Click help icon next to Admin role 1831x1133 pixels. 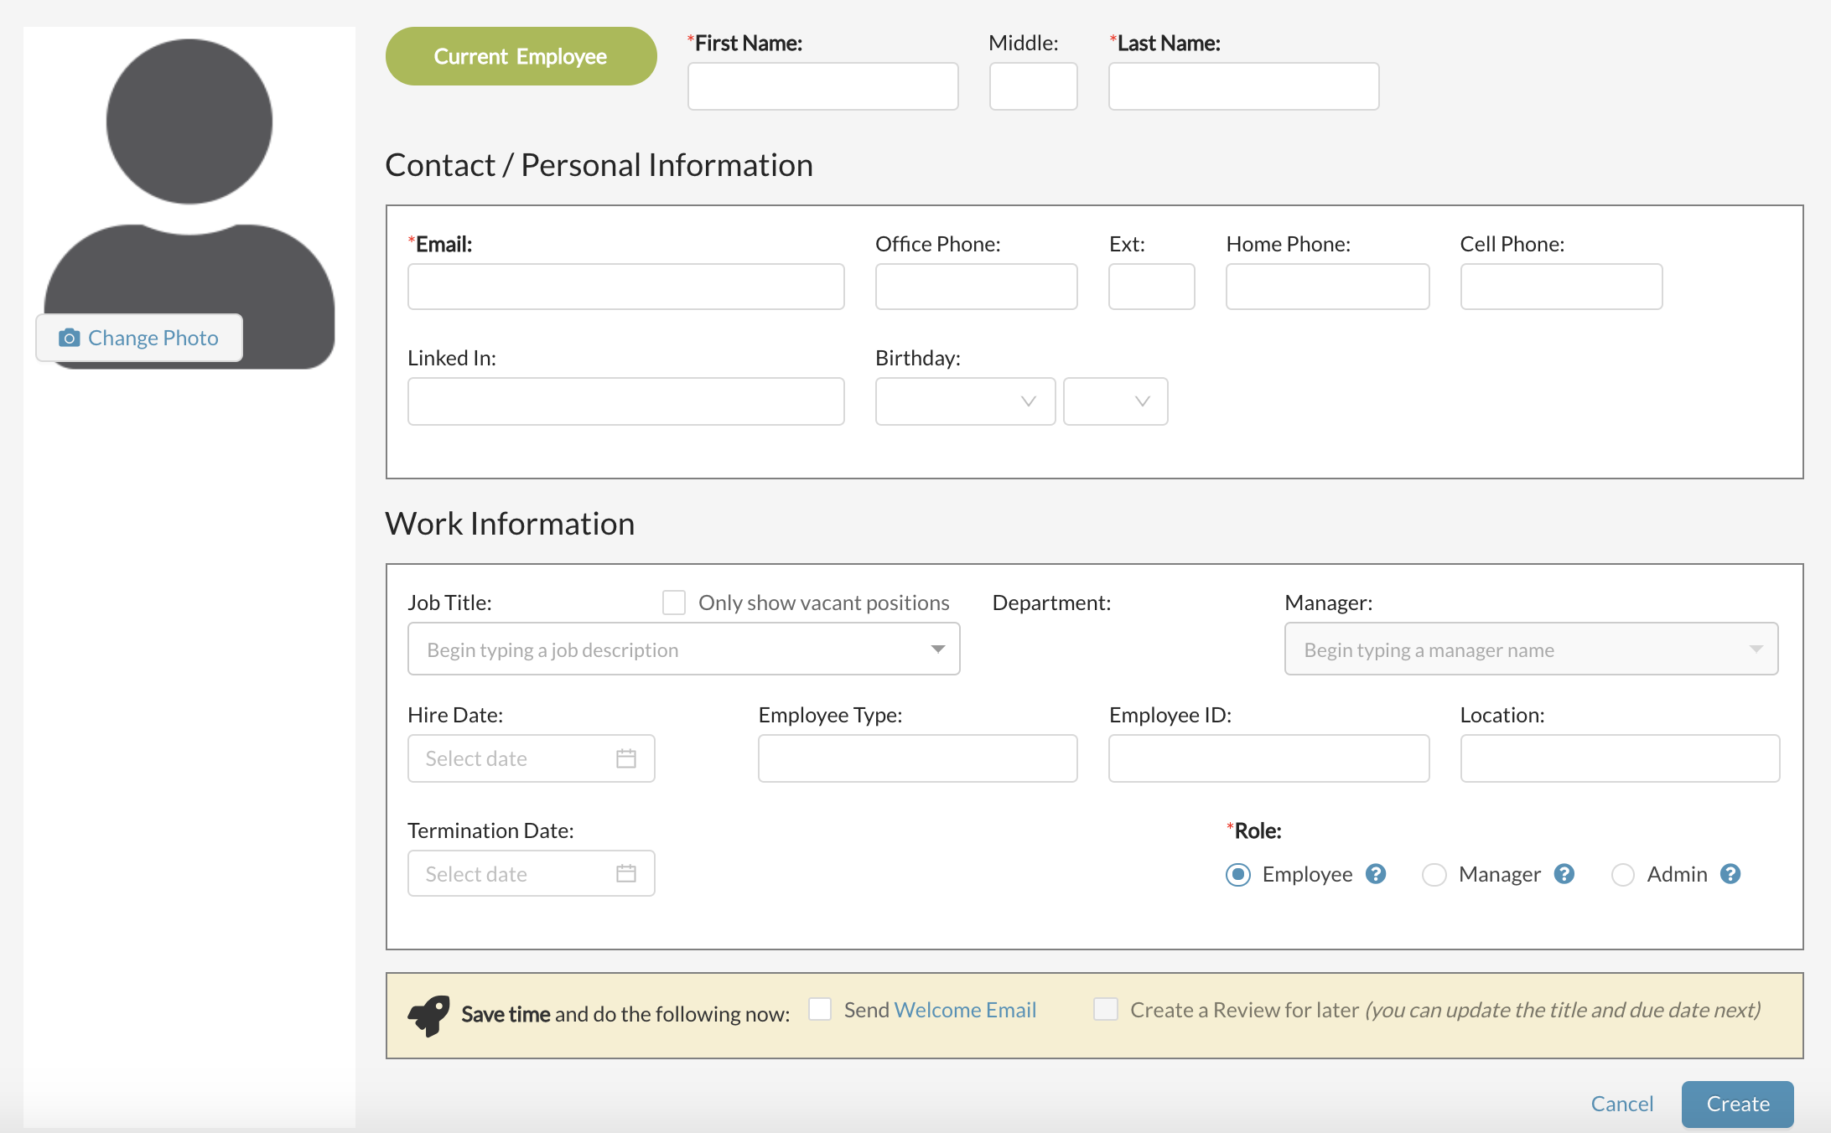(x=1730, y=874)
